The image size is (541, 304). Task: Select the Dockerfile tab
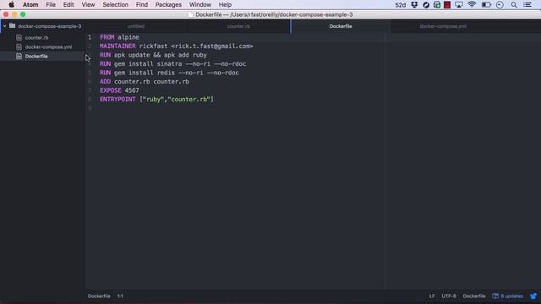[x=341, y=26]
